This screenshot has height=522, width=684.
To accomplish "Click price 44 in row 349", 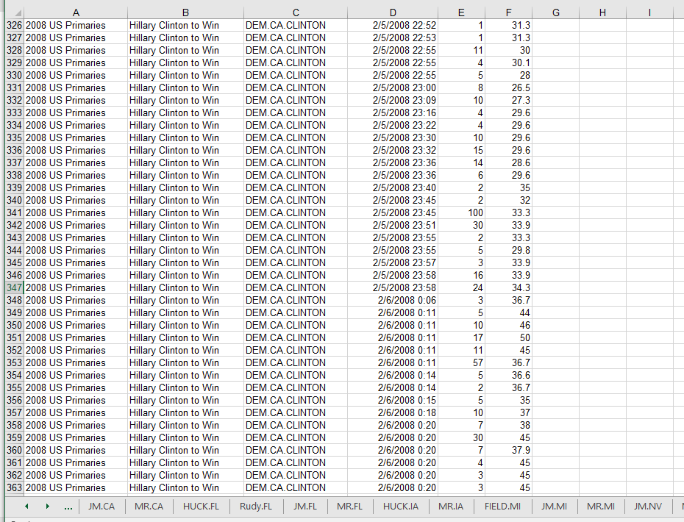I will [508, 312].
